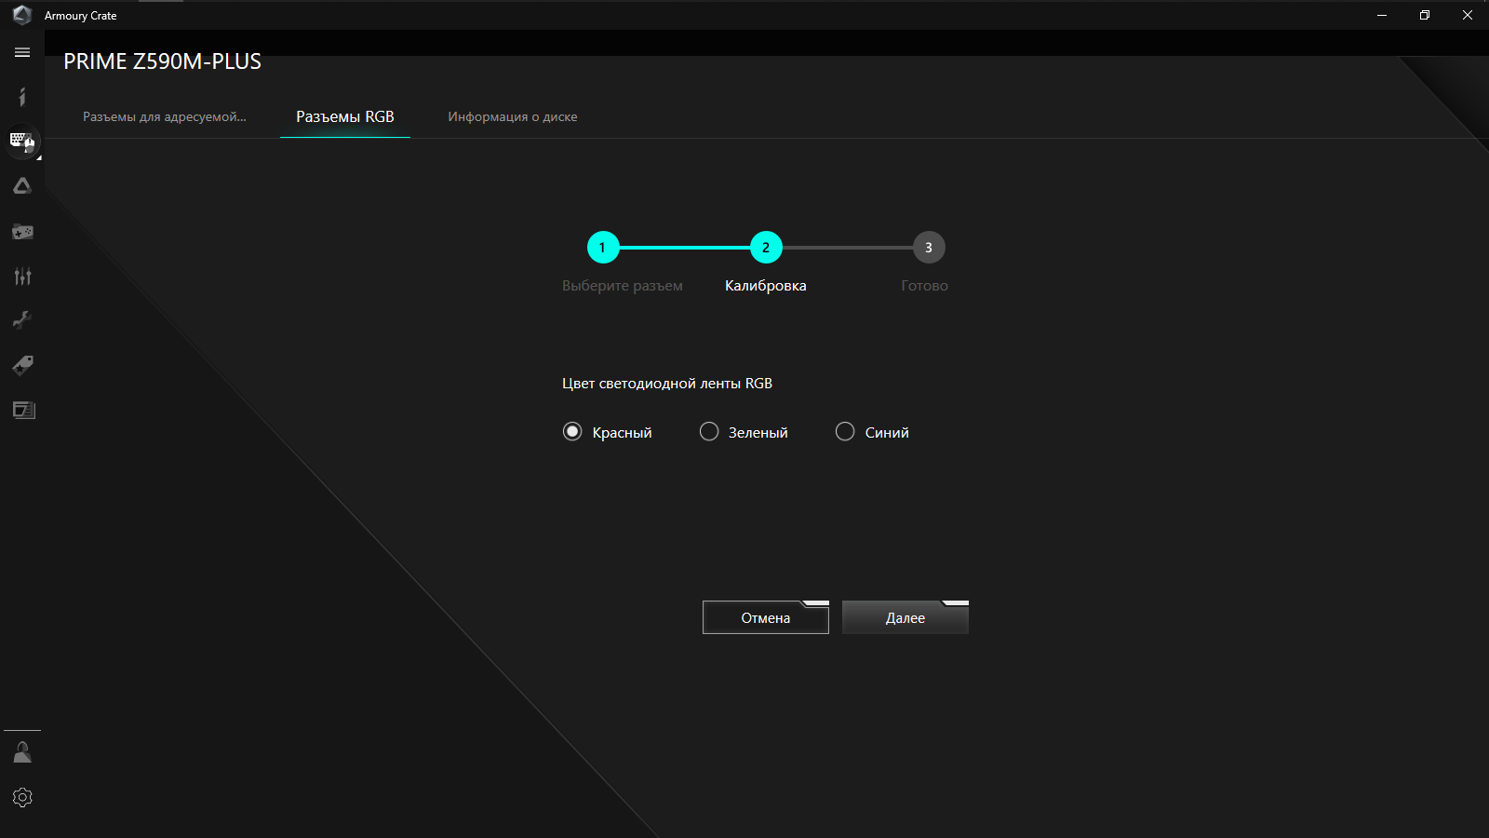Open the user profile icon
Image resolution: width=1489 pixels, height=838 pixels.
22,752
